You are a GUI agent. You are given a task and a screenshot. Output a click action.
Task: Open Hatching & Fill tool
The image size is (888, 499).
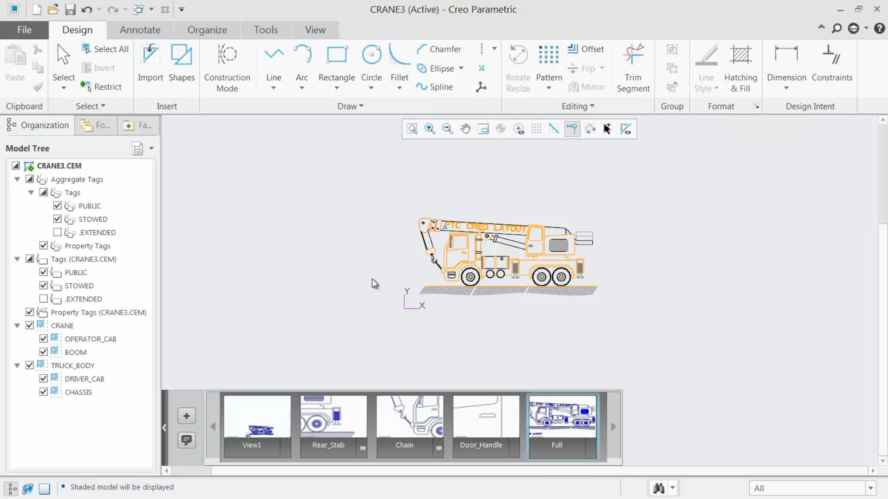click(741, 68)
